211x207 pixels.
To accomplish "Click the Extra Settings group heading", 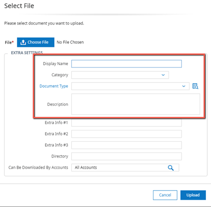I will (27, 53).
